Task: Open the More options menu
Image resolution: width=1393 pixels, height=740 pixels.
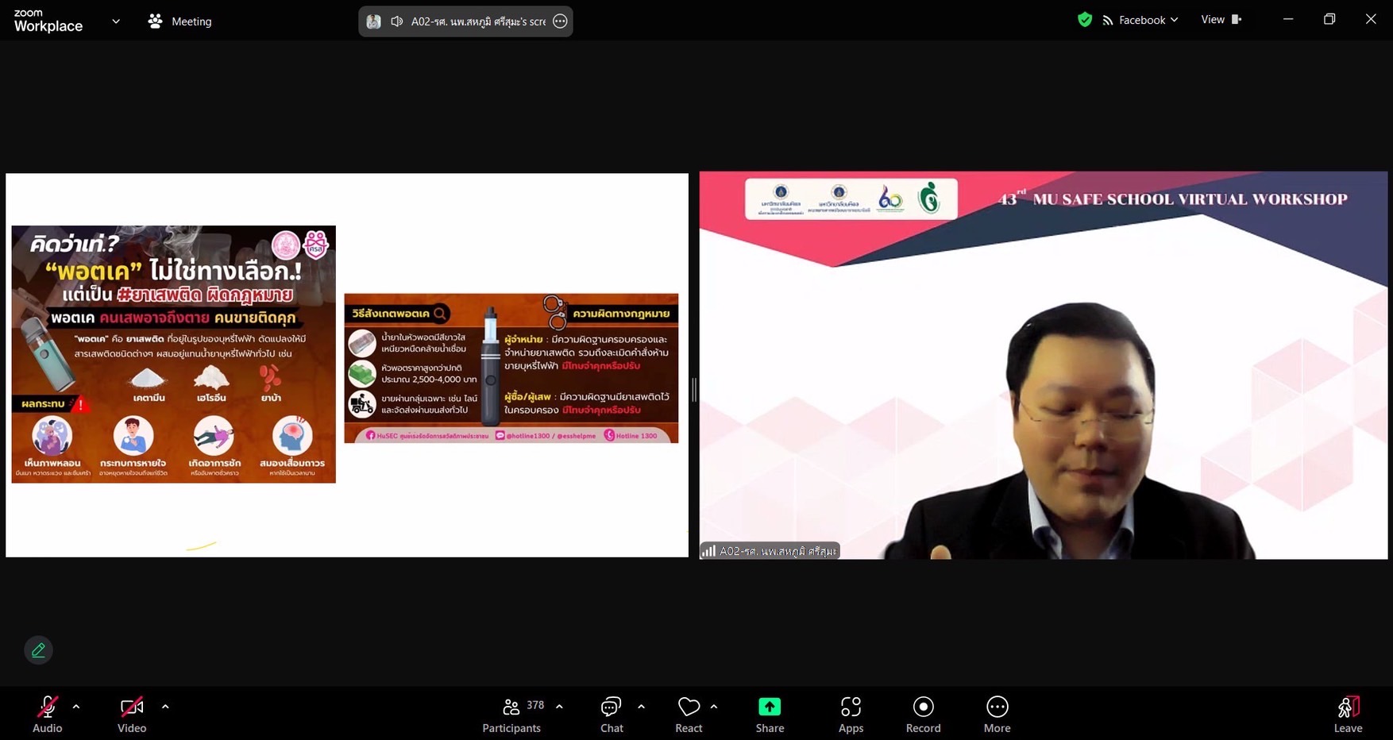Action: pos(997,715)
